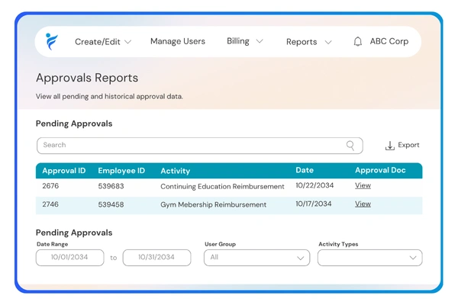Select the end date field 10/31/2034
This screenshot has width=458, height=305.
click(156, 258)
